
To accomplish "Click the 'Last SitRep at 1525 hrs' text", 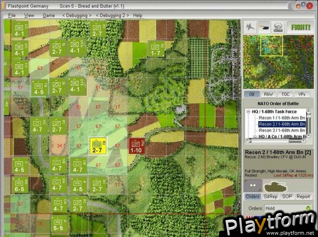I will pyautogui.click(x=293, y=175).
